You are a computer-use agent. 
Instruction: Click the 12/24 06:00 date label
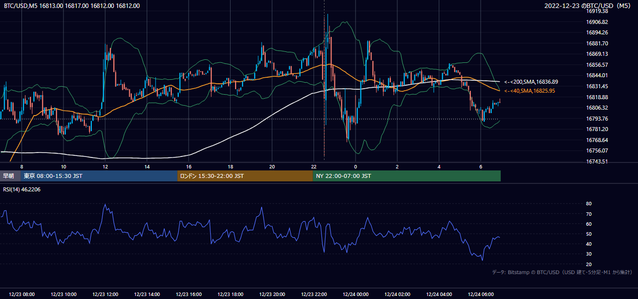481,295
